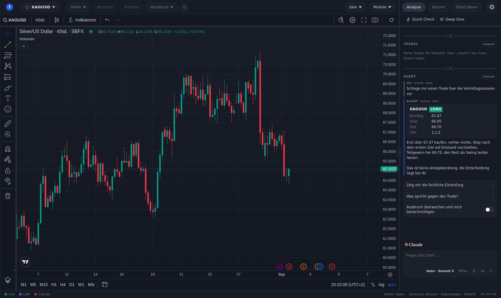Toggle log scale
Image resolution: width=501 pixels, height=298 pixels.
tap(381, 285)
